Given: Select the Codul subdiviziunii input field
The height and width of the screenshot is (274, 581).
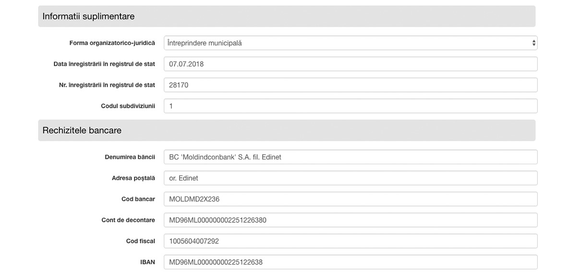Looking at the screenshot, I should (x=351, y=106).
